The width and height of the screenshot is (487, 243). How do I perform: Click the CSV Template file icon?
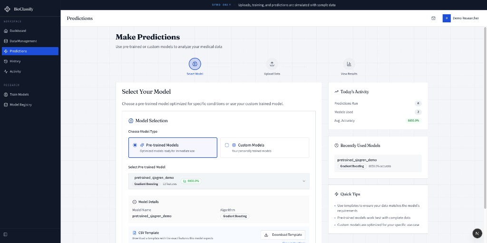click(x=135, y=233)
